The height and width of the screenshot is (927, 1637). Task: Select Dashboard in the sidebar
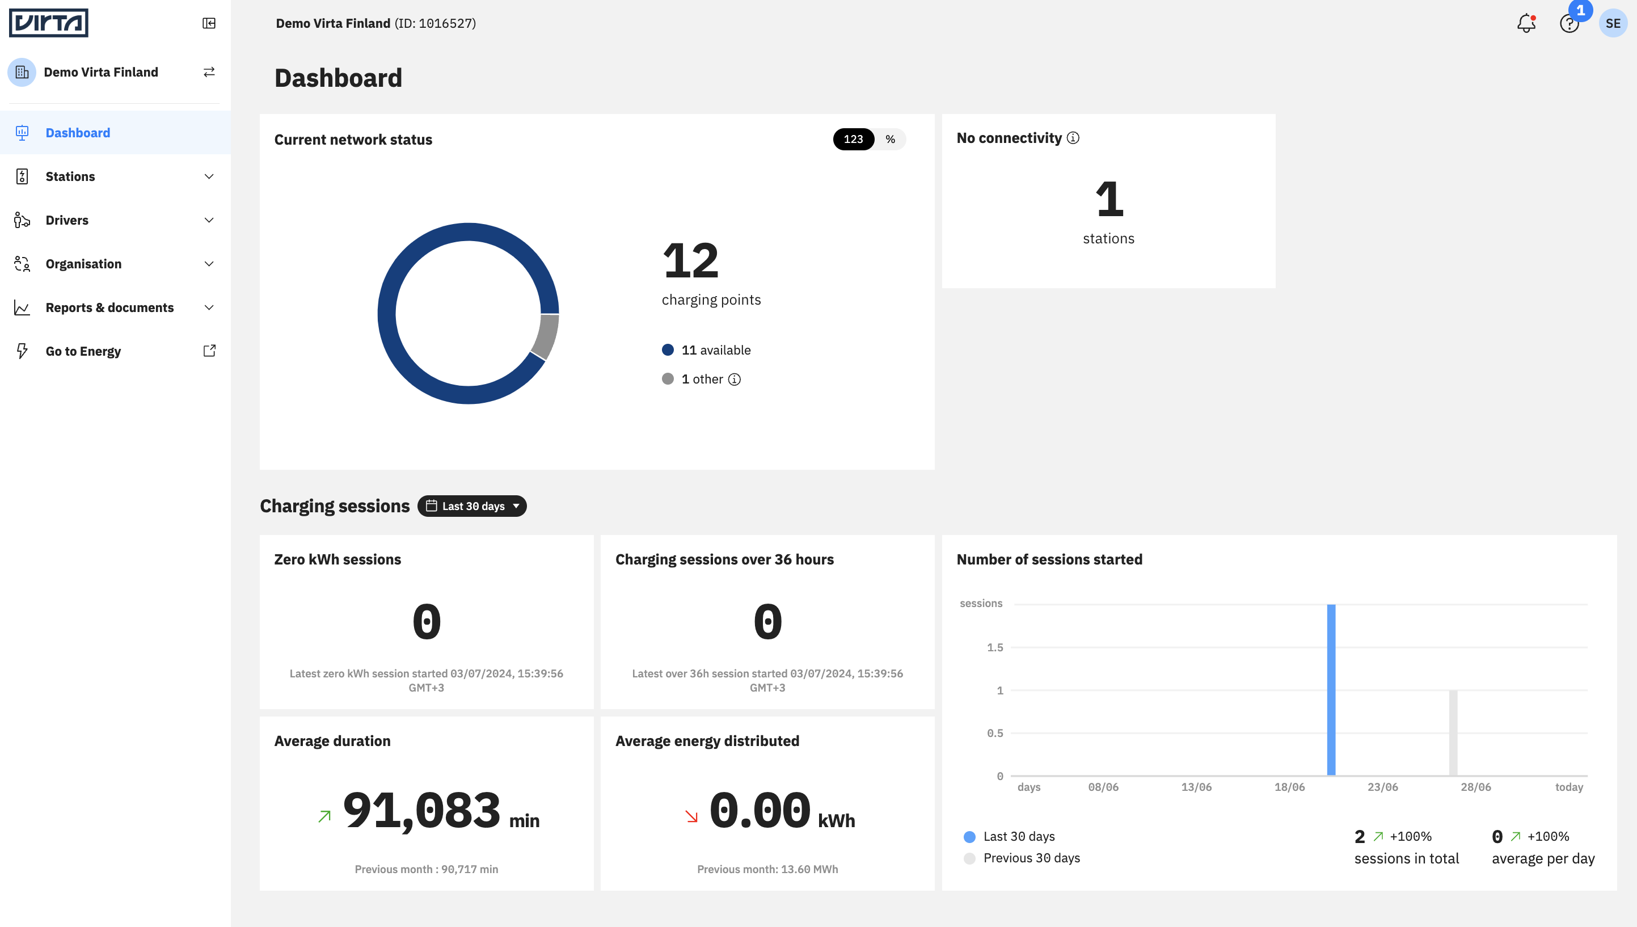[78, 132]
